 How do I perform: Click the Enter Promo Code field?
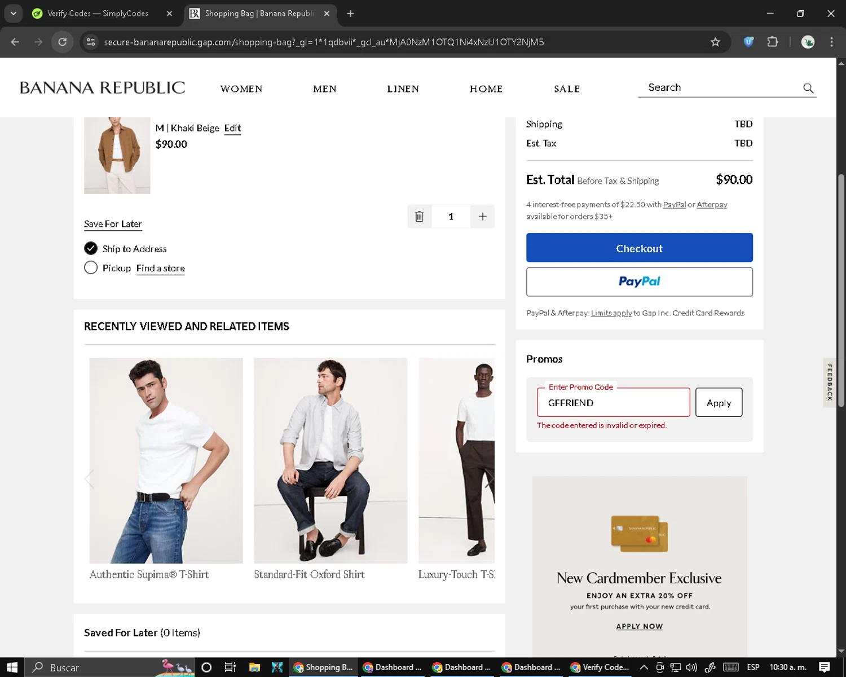pos(614,402)
